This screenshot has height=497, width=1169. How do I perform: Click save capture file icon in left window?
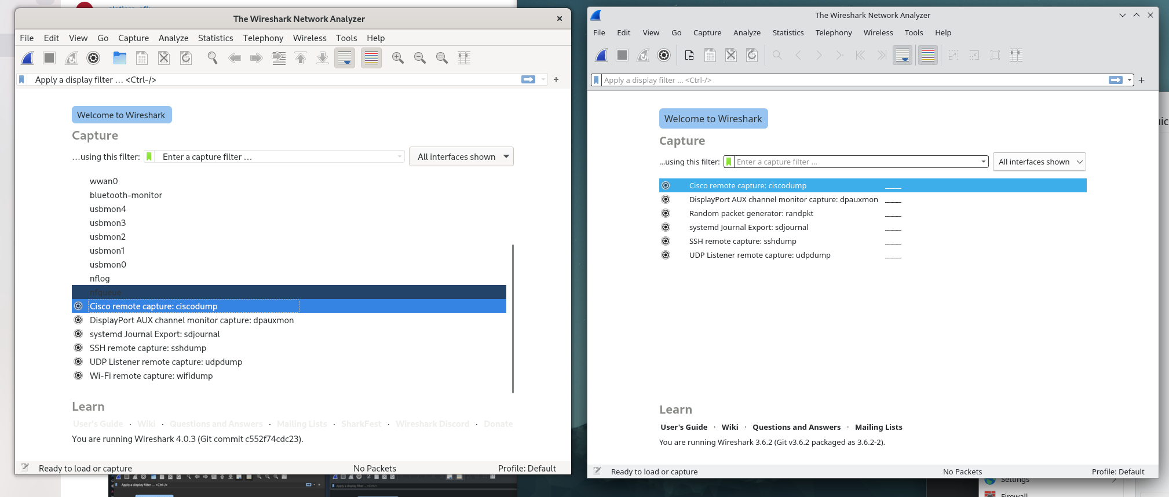coord(142,58)
